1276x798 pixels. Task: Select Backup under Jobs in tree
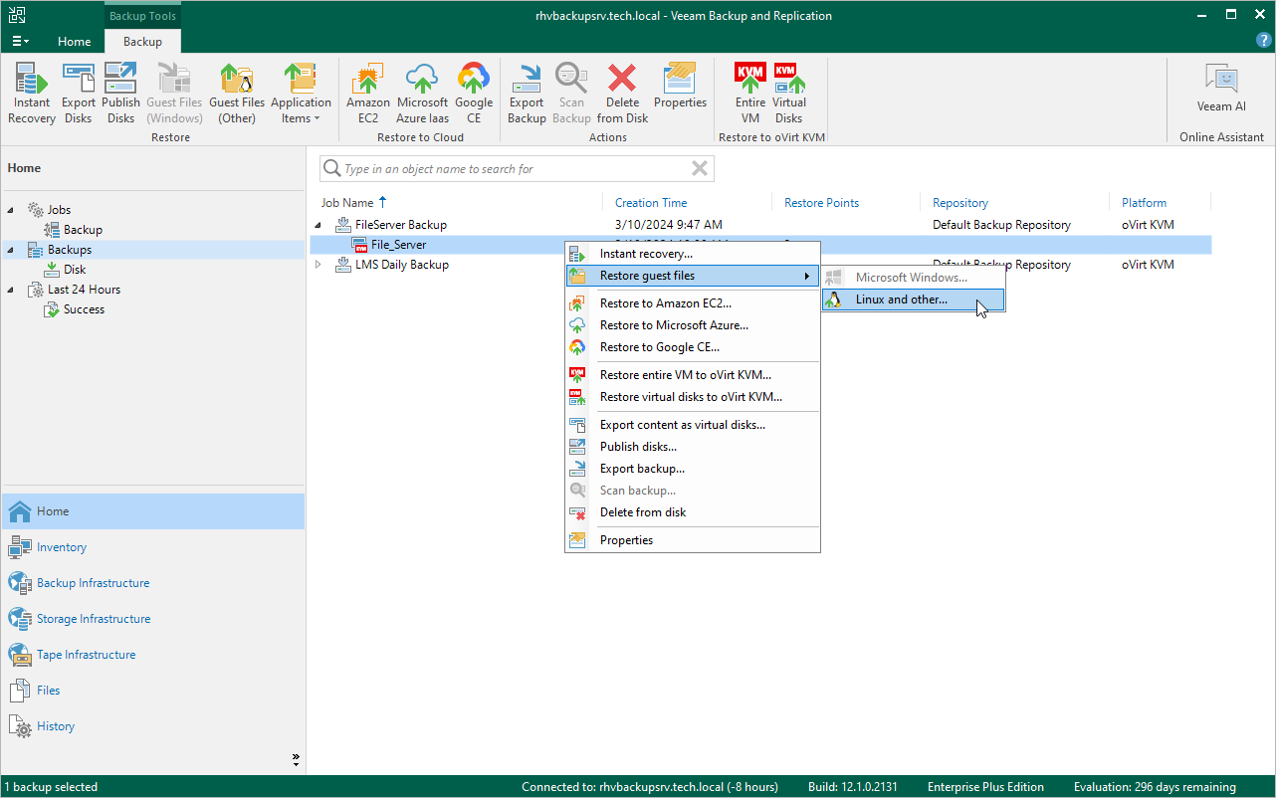click(x=74, y=230)
